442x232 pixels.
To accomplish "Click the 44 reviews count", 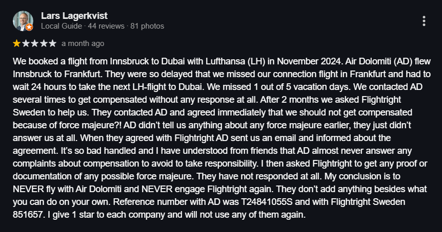I will click(106, 26).
